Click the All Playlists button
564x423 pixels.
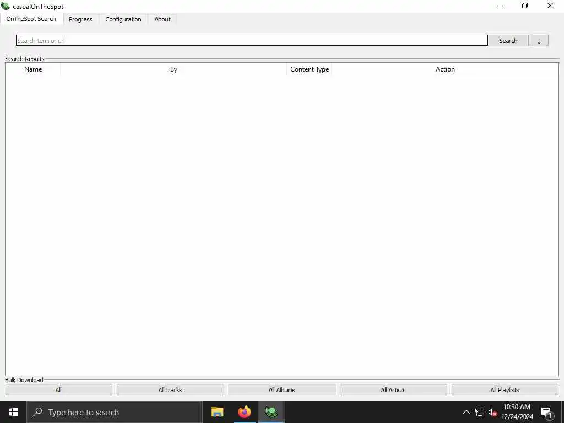[505, 390]
